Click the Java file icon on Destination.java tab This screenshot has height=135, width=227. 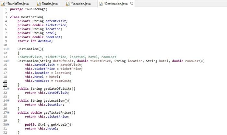tap(101, 4)
